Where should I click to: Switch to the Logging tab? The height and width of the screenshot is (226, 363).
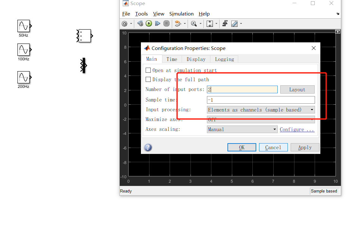point(224,59)
